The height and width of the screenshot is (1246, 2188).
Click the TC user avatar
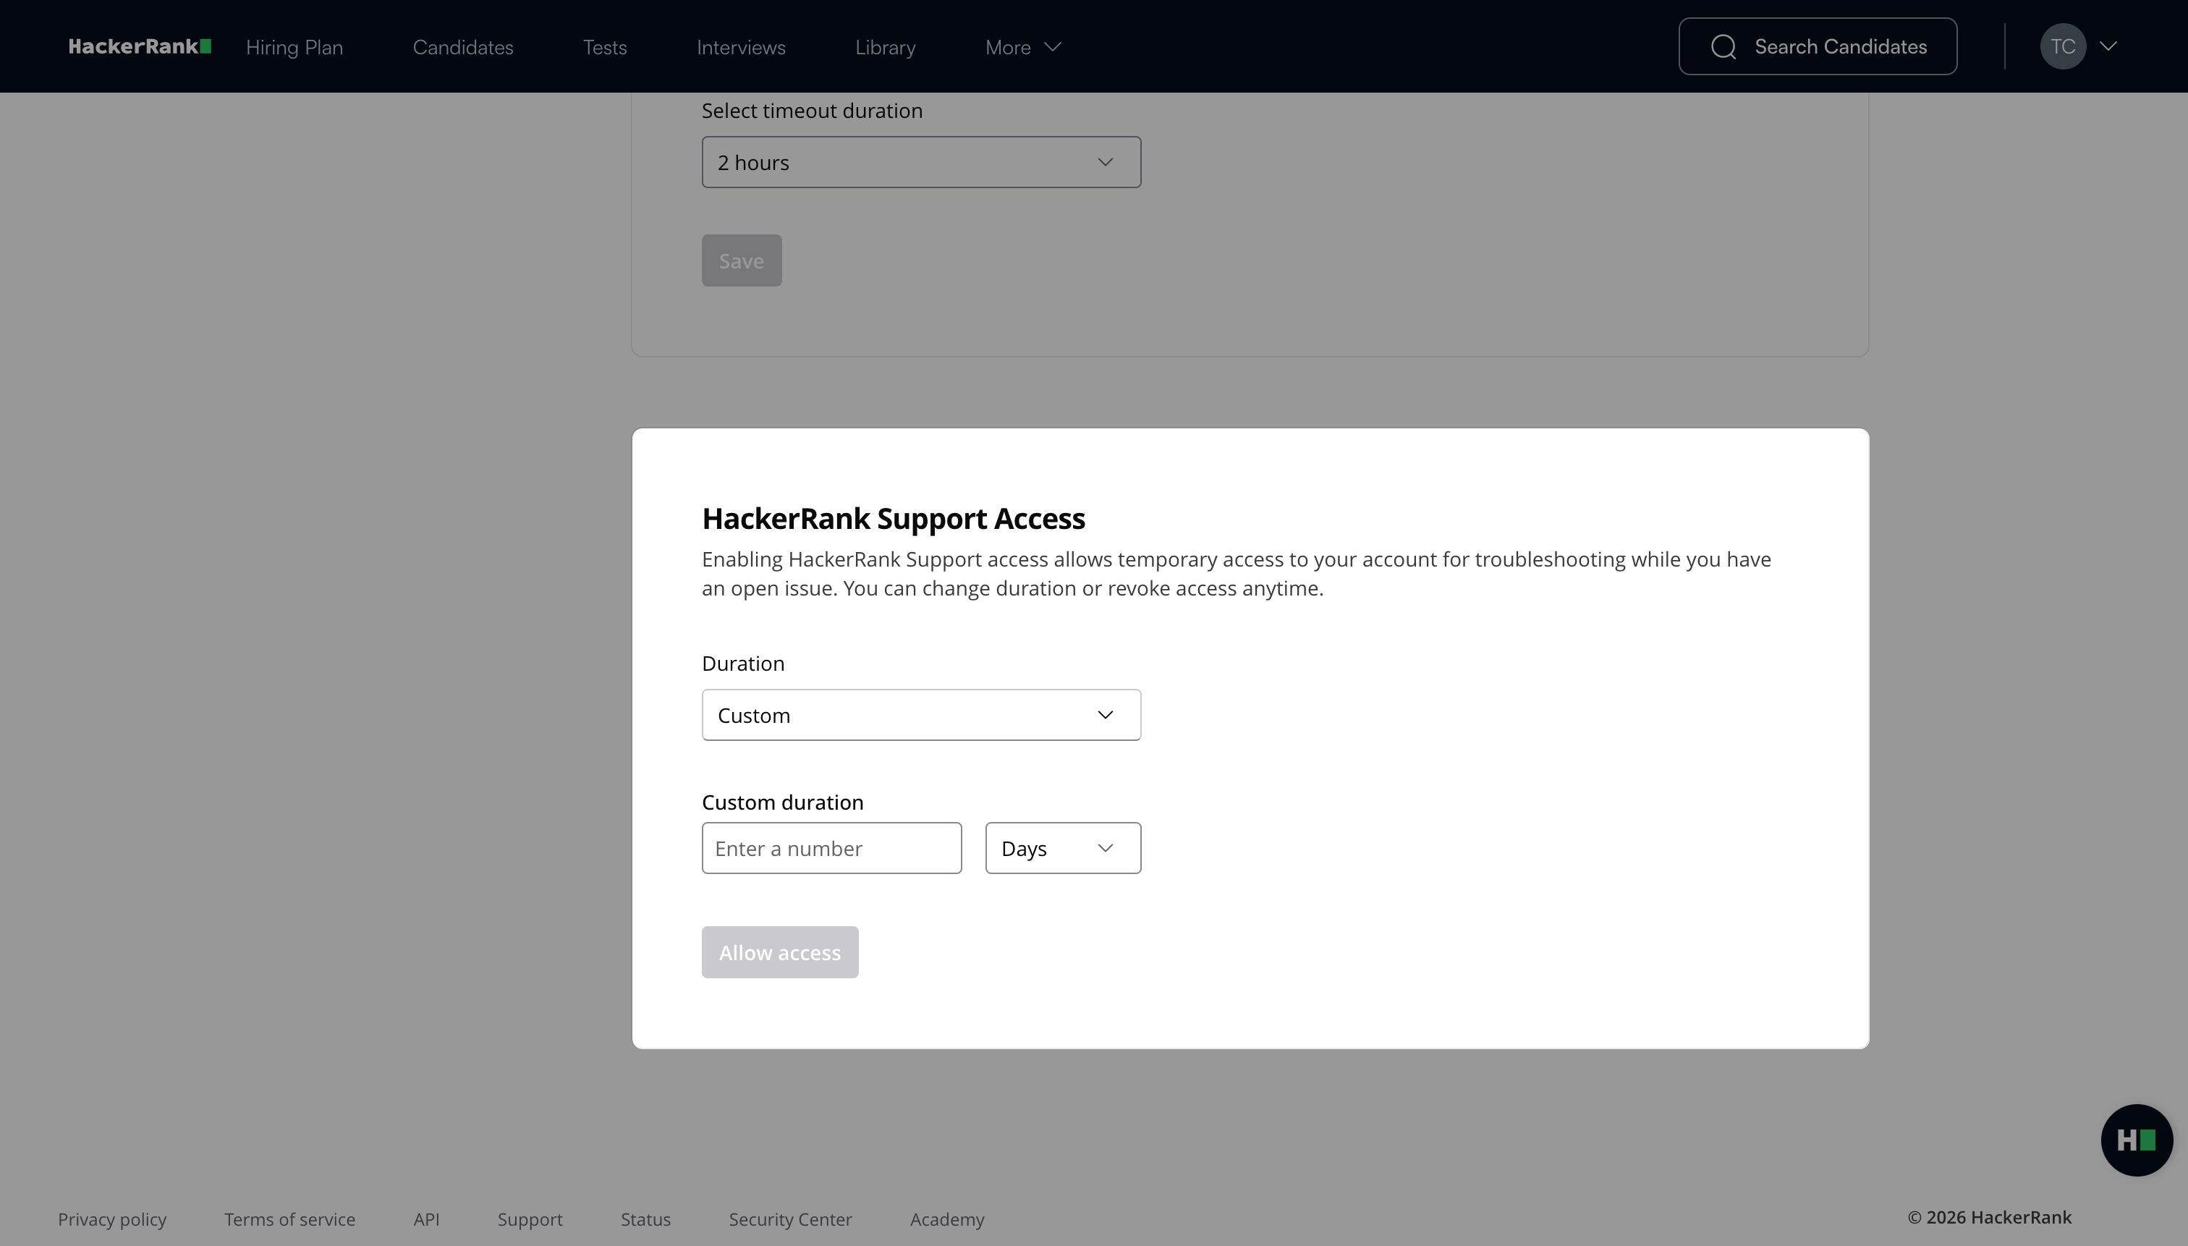[x=2062, y=46]
